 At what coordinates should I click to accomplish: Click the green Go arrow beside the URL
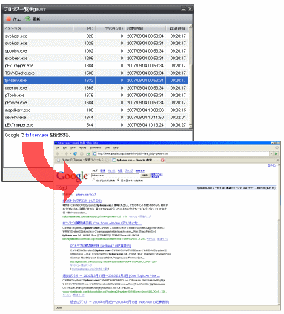[x=277, y=153]
